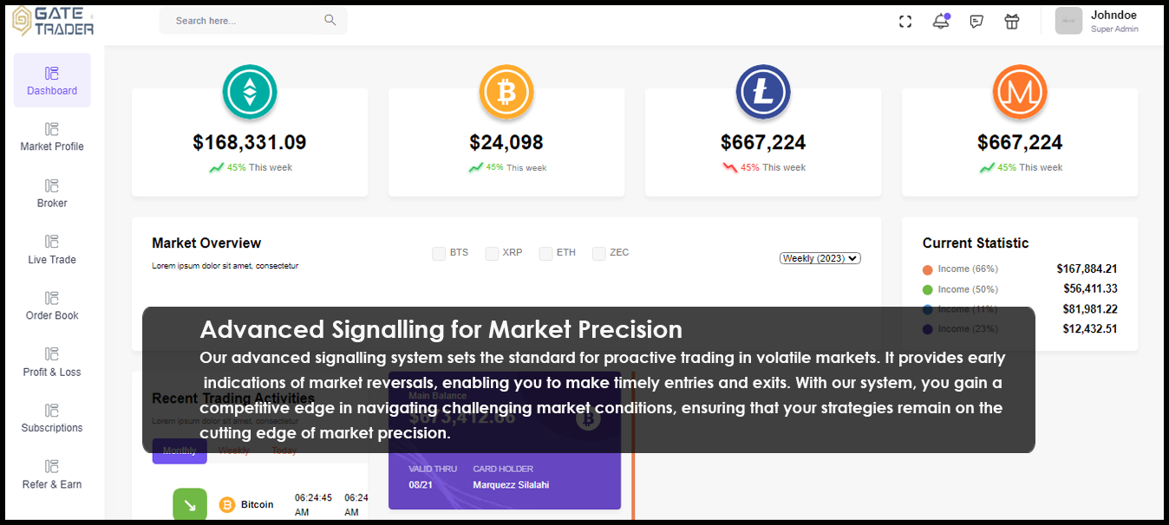Enable the BTS checkbox

click(440, 254)
